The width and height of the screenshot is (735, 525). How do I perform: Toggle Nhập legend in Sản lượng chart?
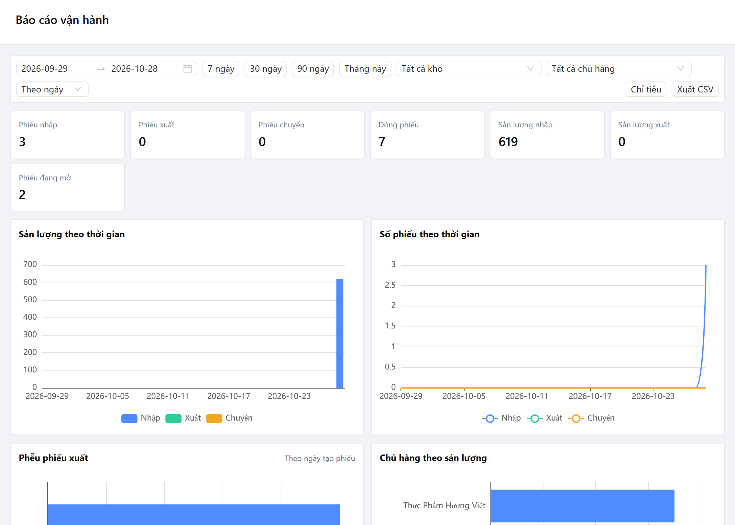click(x=141, y=418)
